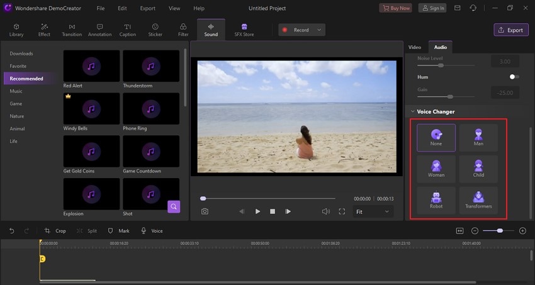This screenshot has width=535, height=285.
Task: Select the None voice effect
Action: (x=436, y=138)
